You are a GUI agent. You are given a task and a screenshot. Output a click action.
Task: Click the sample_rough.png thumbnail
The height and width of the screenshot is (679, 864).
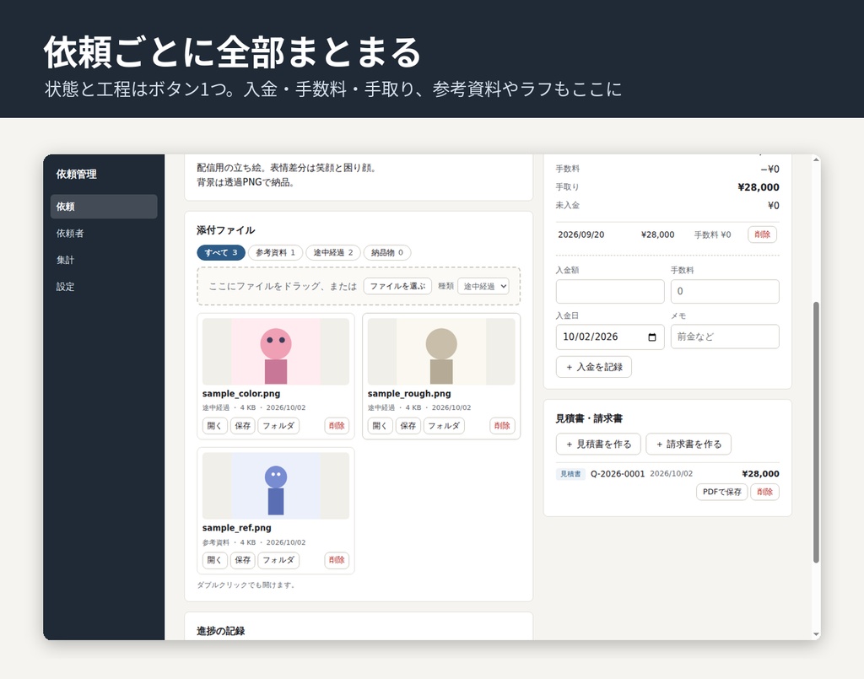coord(441,352)
